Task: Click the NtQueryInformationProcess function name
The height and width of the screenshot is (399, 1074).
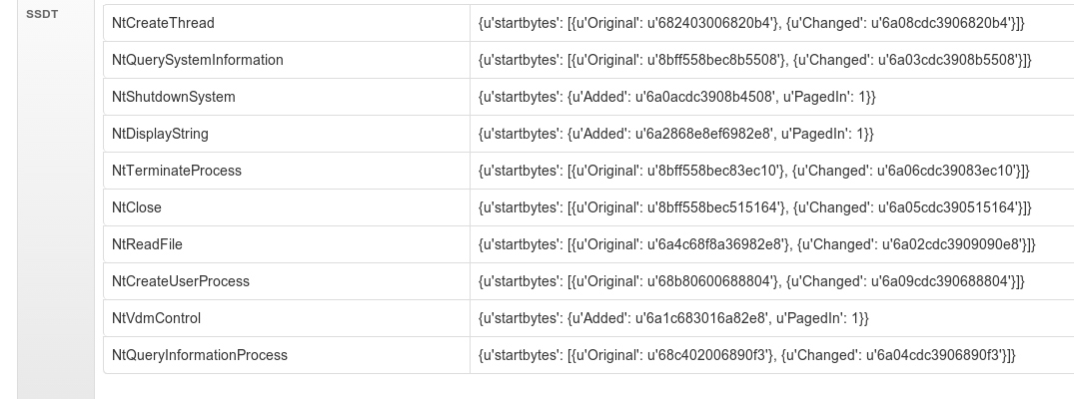Action: pos(200,356)
